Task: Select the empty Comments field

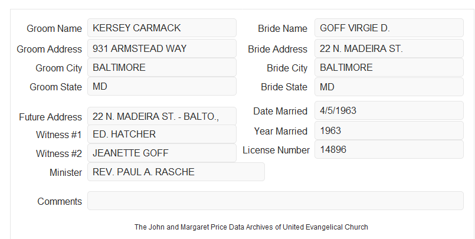Action: click(x=276, y=201)
